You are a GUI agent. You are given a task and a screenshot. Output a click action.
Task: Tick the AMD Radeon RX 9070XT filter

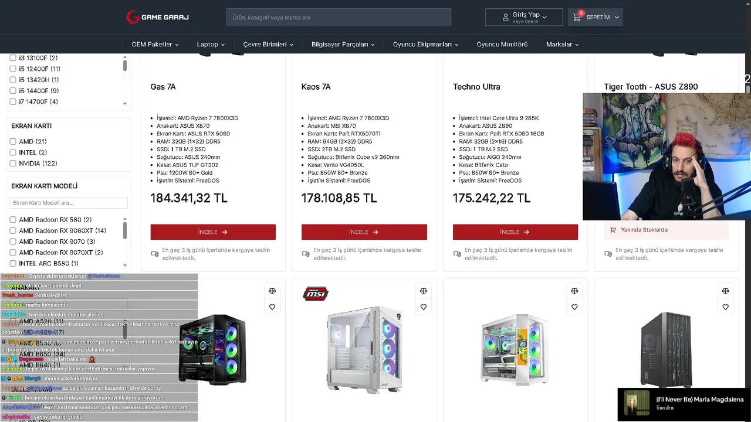[13, 253]
